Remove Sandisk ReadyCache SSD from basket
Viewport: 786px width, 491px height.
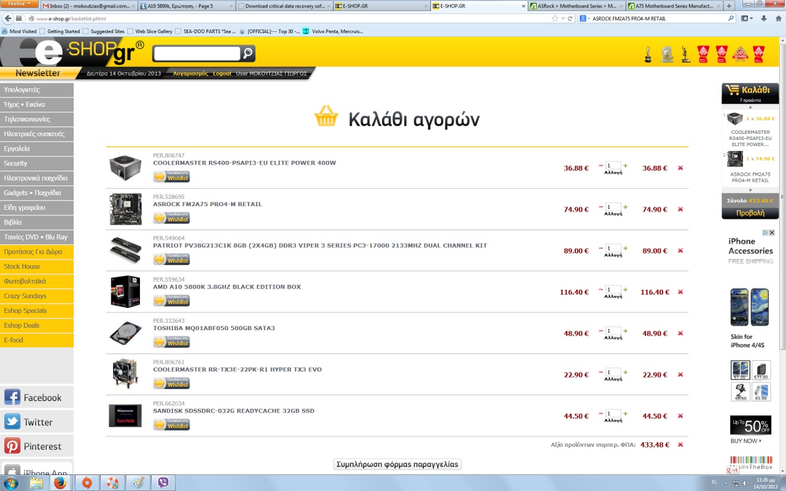[680, 416]
